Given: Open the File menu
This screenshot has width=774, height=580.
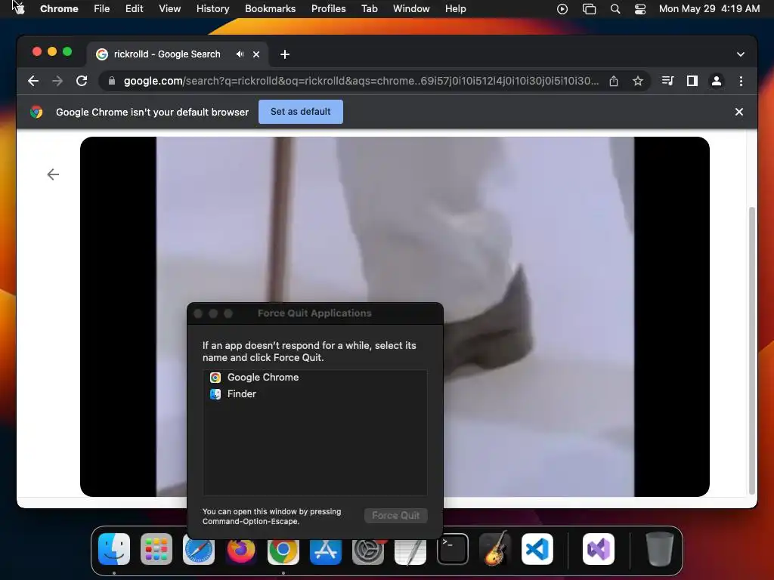Looking at the screenshot, I should pos(102,8).
